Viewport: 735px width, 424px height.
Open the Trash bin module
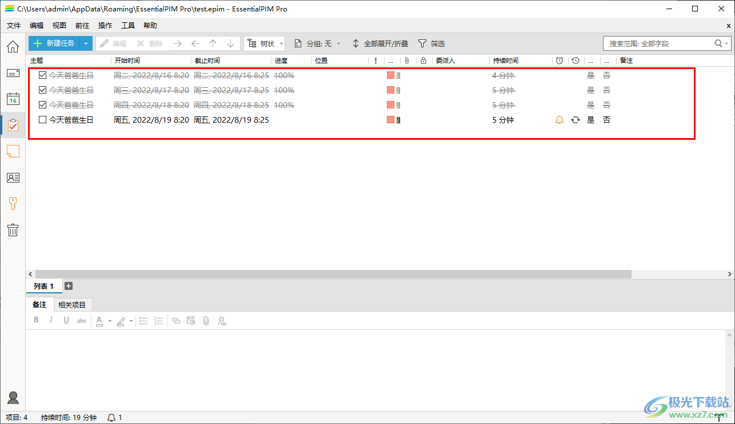13,230
